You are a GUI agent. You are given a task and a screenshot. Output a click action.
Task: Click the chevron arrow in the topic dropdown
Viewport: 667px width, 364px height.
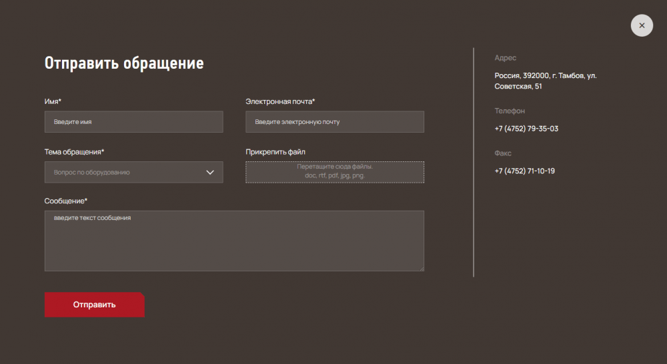pos(210,172)
